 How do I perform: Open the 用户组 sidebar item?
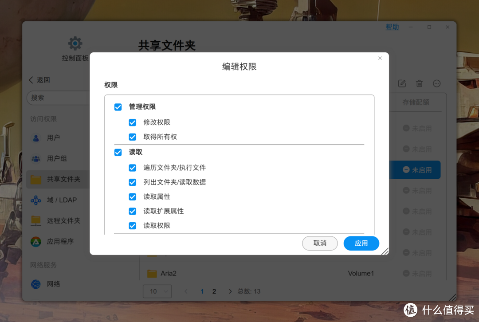coord(58,158)
